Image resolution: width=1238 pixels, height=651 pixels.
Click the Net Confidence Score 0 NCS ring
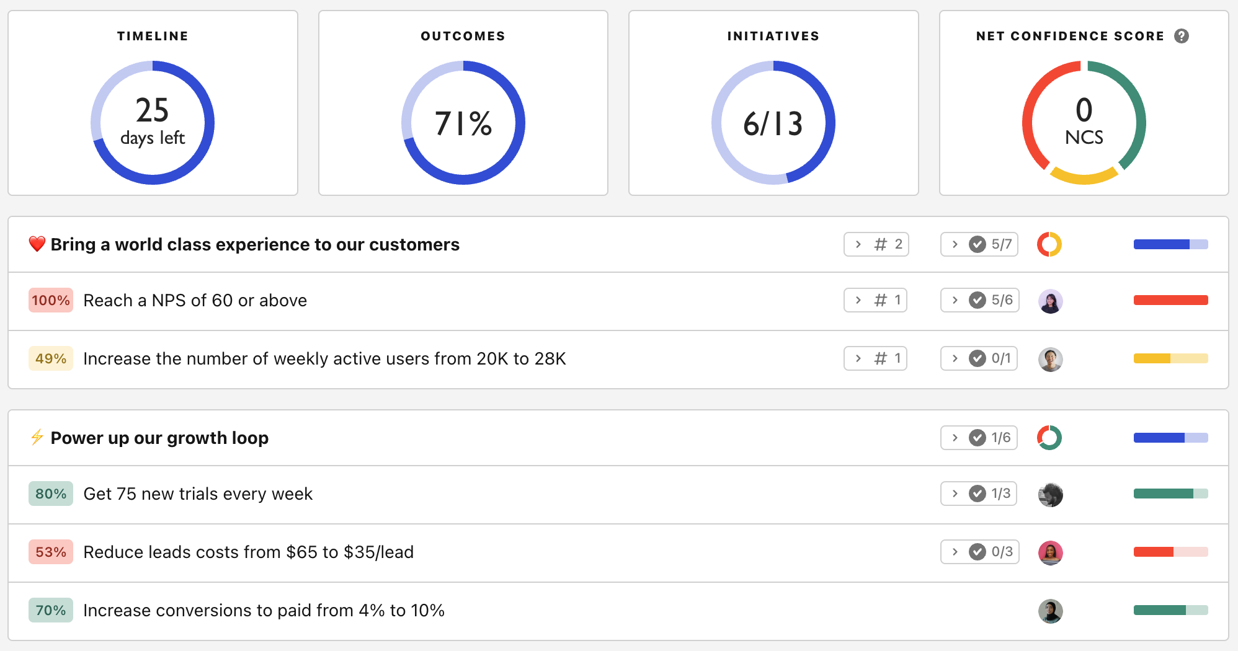tap(1084, 123)
